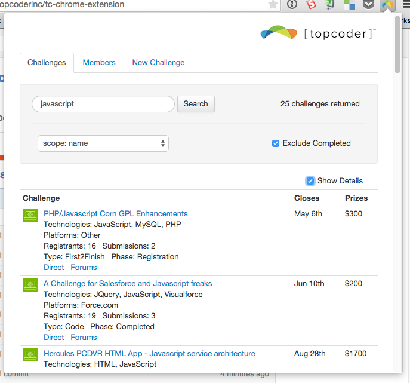Click the '25 challenges returned' text

point(320,104)
